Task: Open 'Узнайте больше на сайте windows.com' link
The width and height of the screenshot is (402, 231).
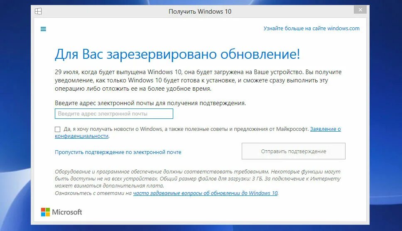Action: 311,29
